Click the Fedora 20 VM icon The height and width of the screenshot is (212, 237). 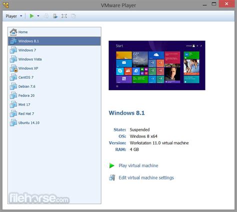[x=13, y=95]
